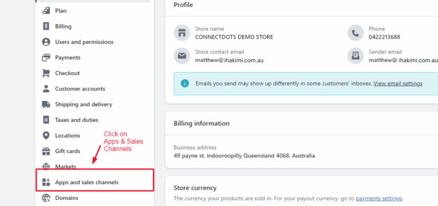Select Markets in settings sidebar
This screenshot has width=438, height=206.
coord(65,167)
